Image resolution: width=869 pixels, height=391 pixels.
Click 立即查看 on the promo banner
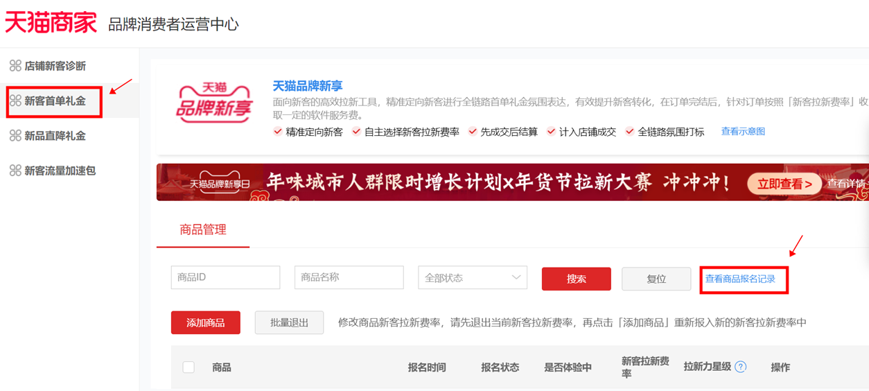pyautogui.click(x=784, y=184)
